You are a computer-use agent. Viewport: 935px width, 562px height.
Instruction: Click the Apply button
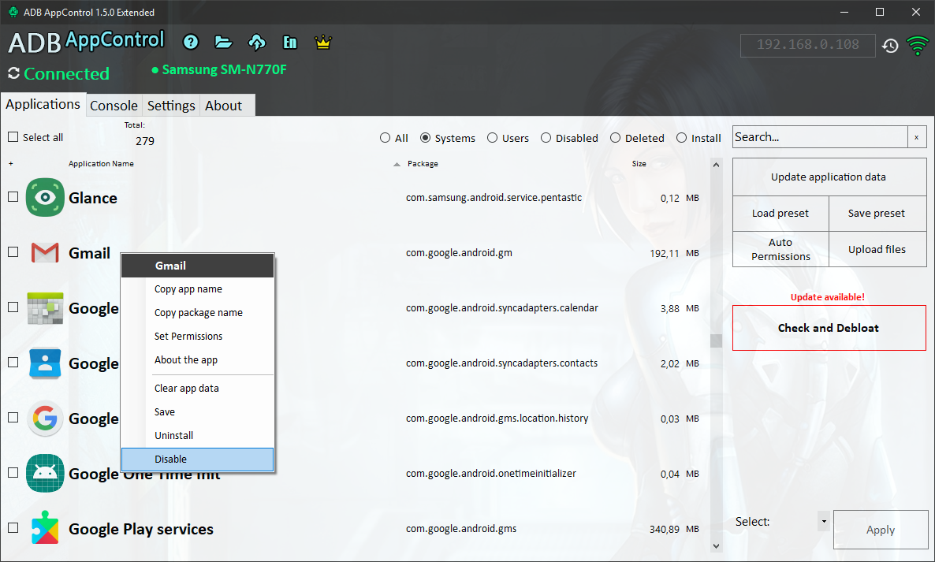[x=881, y=530]
